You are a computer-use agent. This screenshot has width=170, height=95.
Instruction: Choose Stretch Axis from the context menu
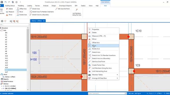(103, 52)
